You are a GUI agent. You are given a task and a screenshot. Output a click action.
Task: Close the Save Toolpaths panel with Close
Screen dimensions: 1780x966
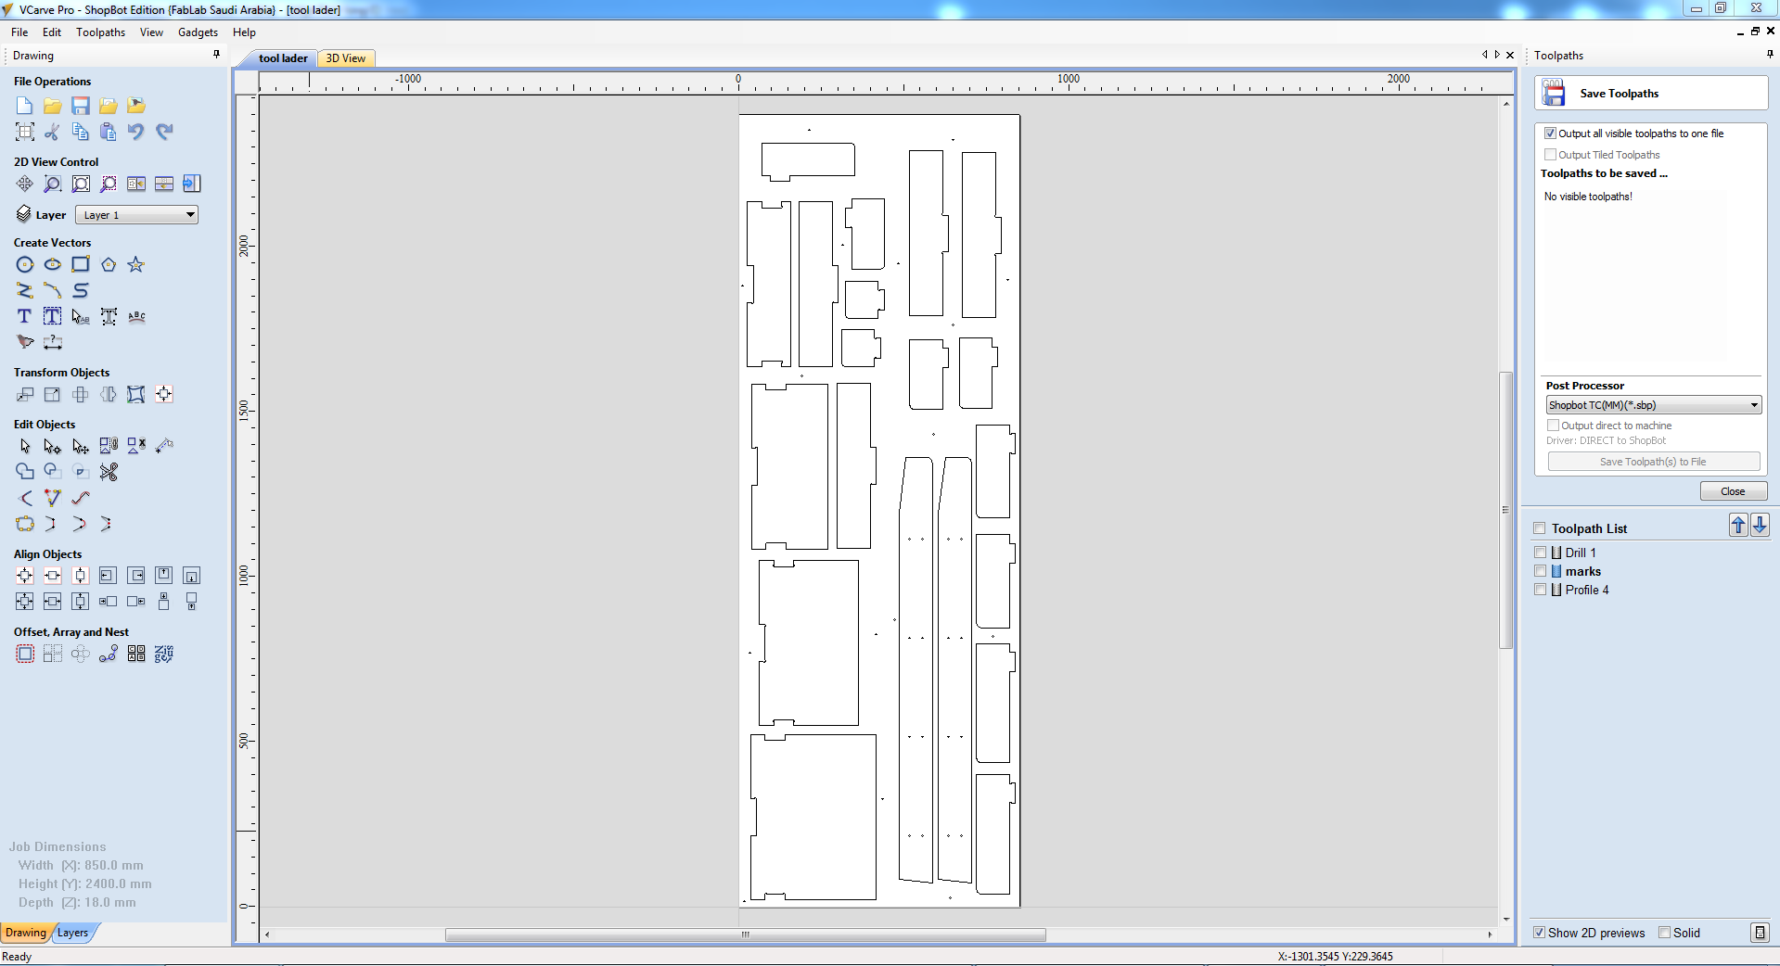pos(1733,491)
